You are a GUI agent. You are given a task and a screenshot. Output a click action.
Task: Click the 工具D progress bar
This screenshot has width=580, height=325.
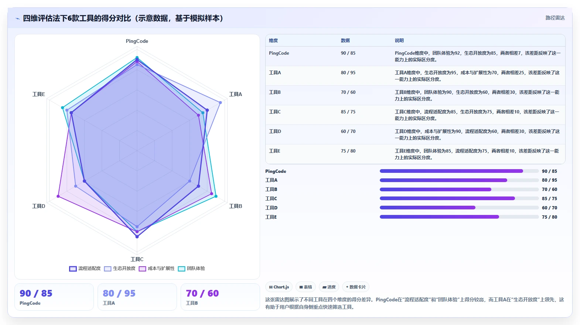click(x=459, y=208)
